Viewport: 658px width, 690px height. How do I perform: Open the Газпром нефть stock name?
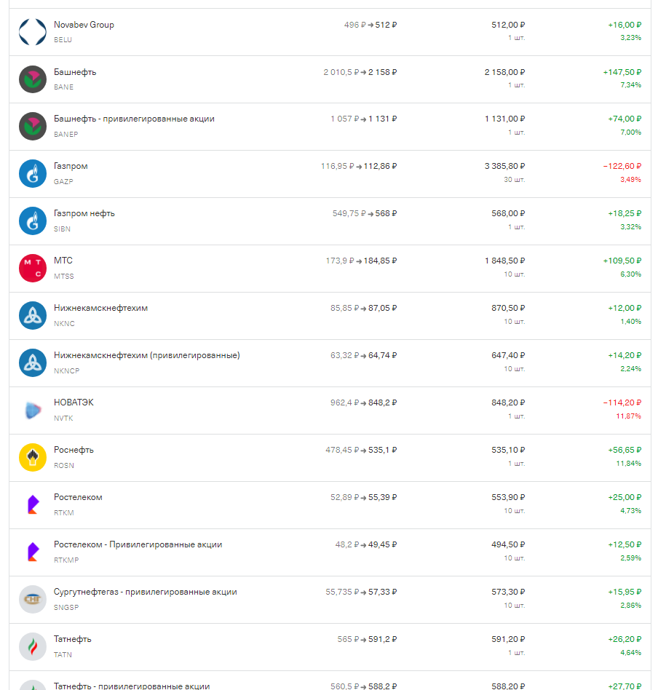(x=84, y=213)
